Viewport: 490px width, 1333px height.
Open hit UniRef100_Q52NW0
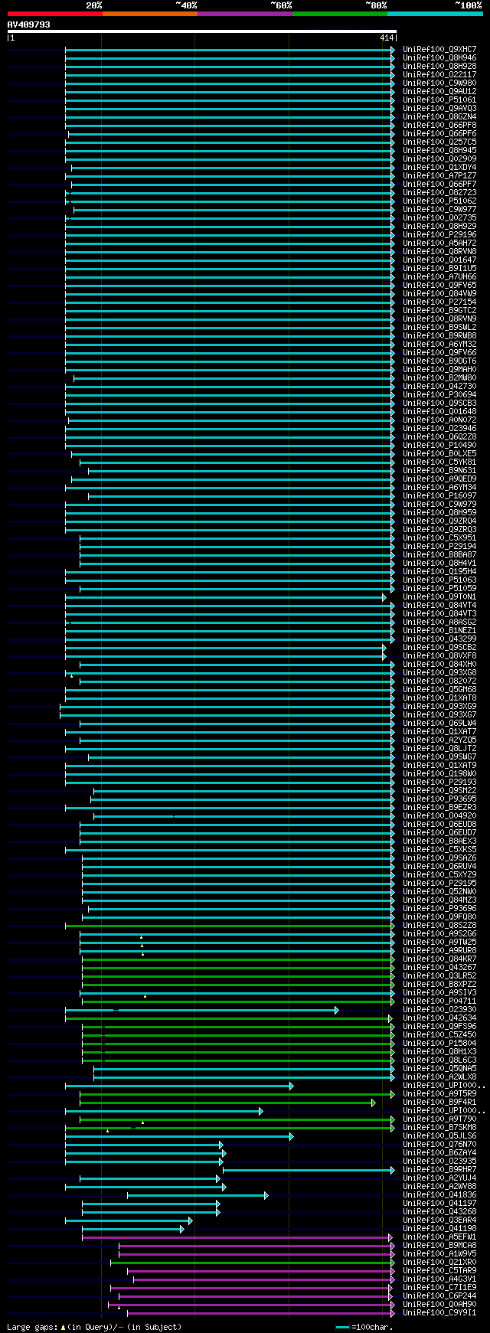[x=439, y=892]
